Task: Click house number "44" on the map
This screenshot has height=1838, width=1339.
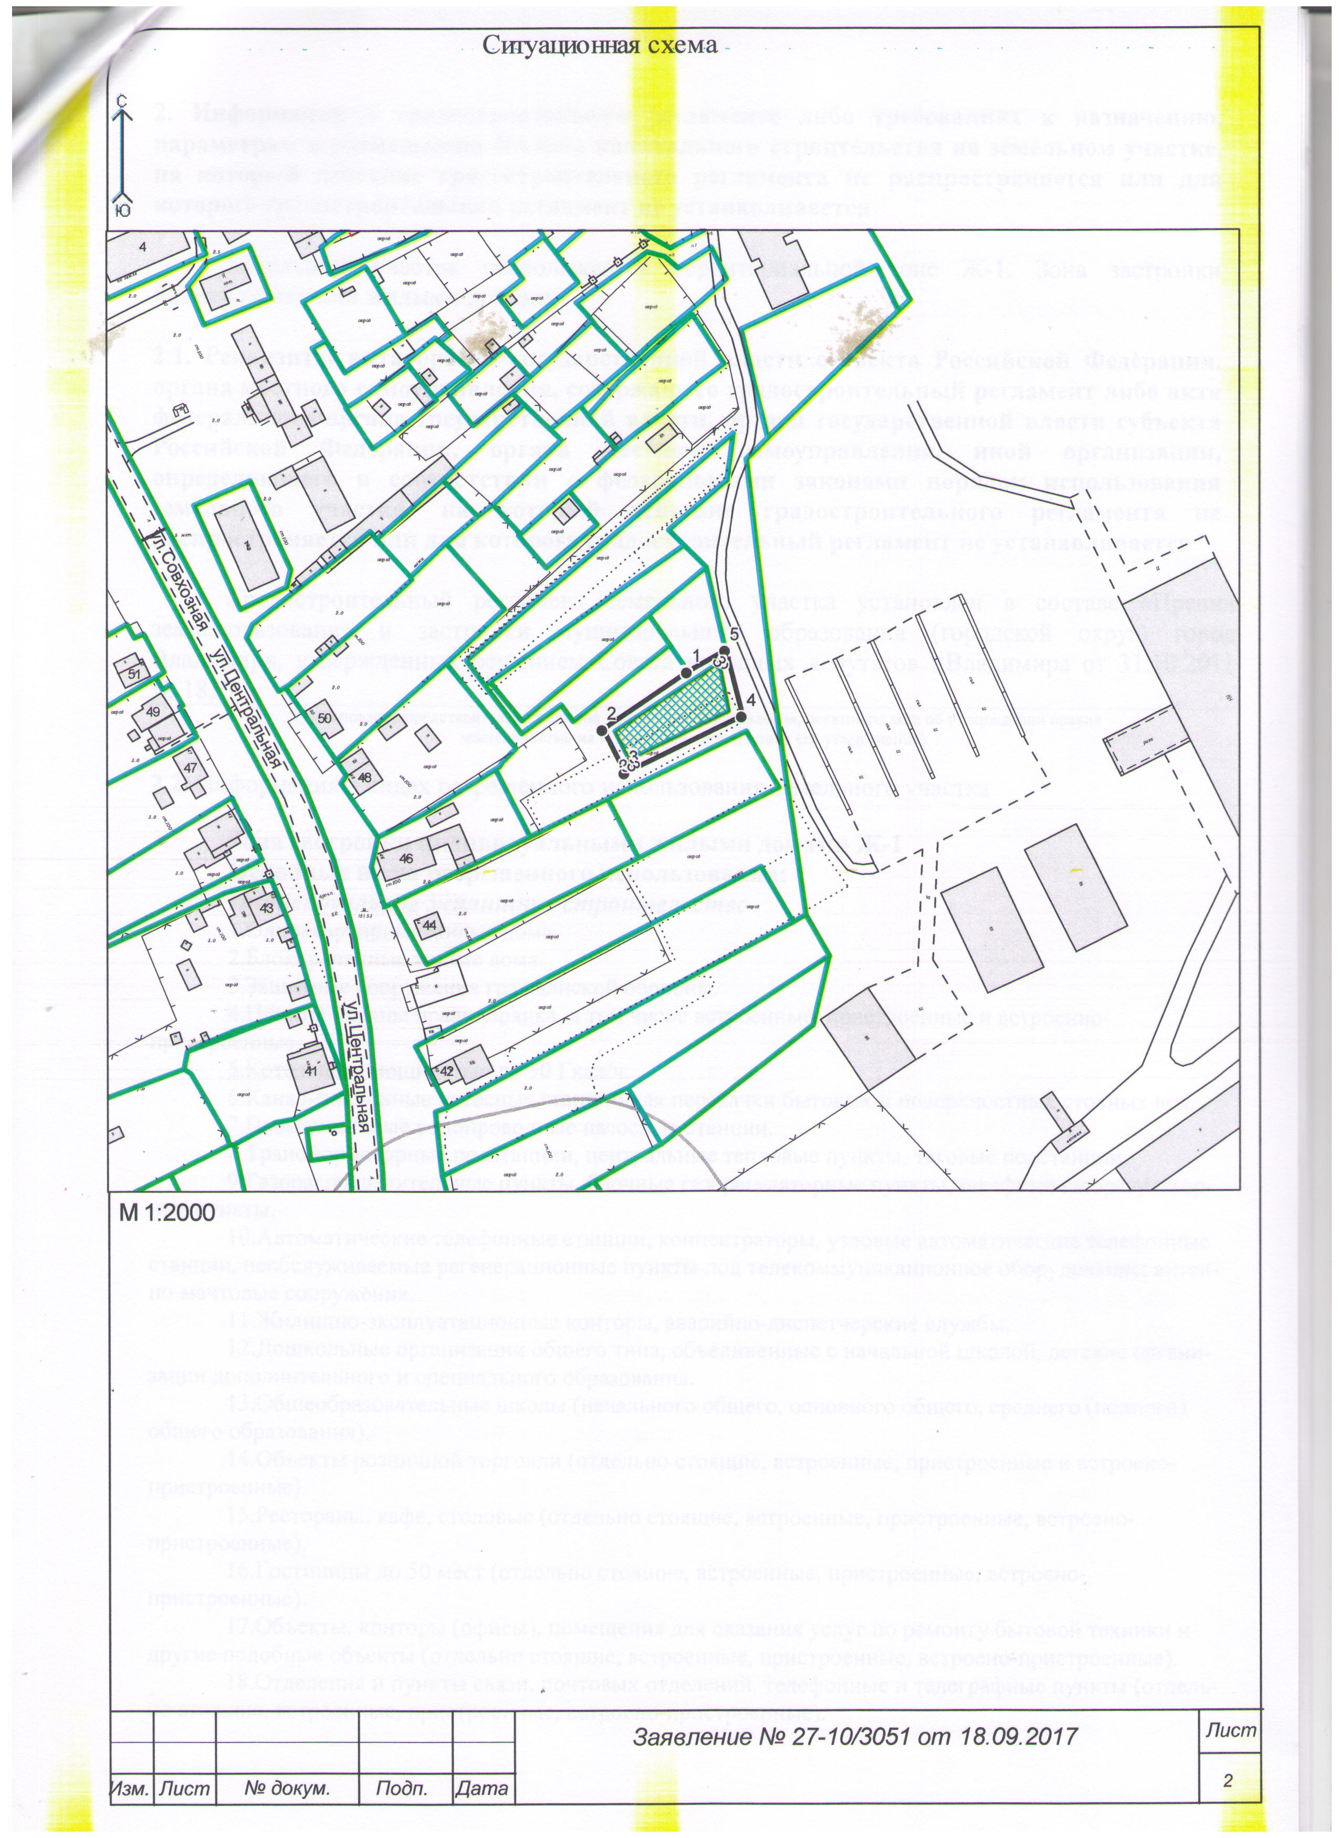Action: 430,925
